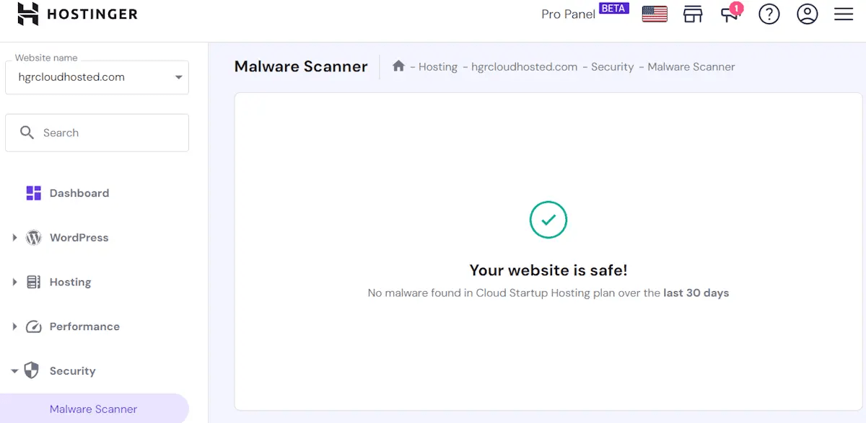Open the Security breadcrumb link
Image resolution: width=866 pixels, height=423 pixels.
pyautogui.click(x=612, y=66)
